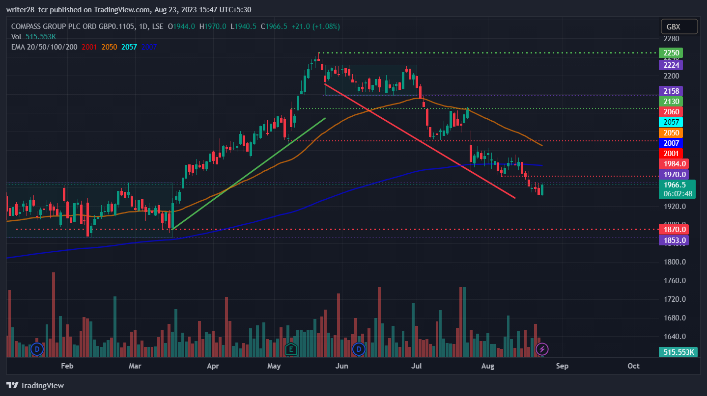707x396 pixels.
Task: Click the 2200 price scale label
Action: [671, 76]
